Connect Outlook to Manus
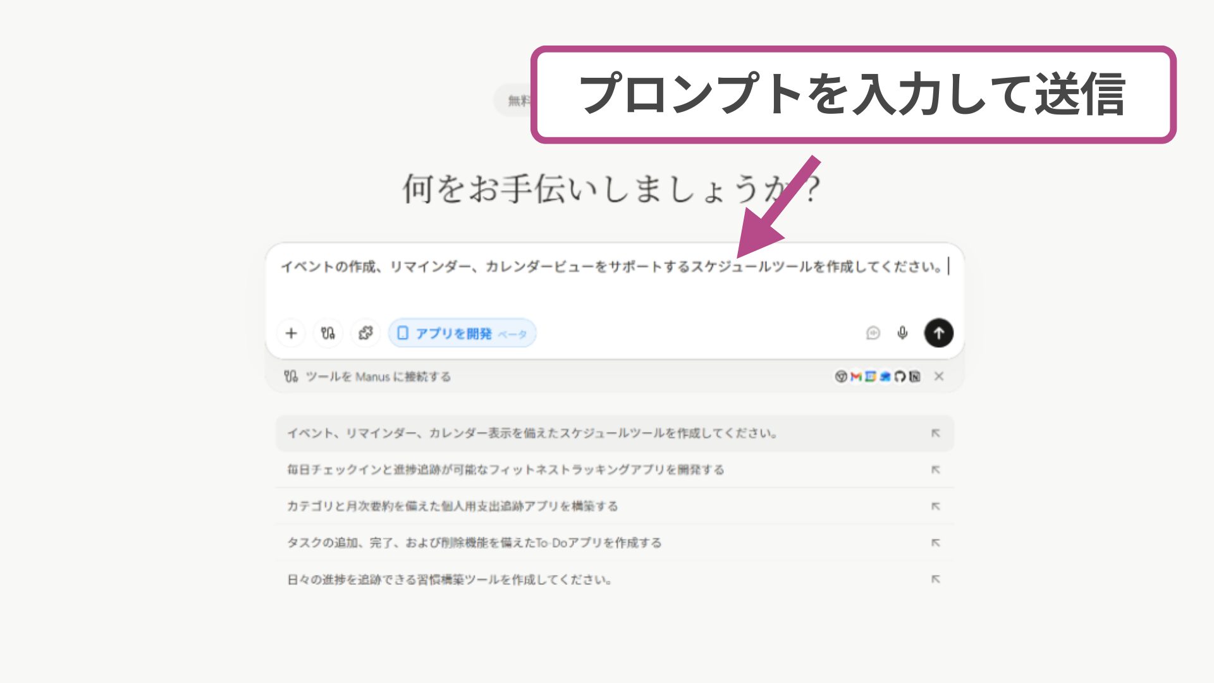 pyautogui.click(x=885, y=376)
